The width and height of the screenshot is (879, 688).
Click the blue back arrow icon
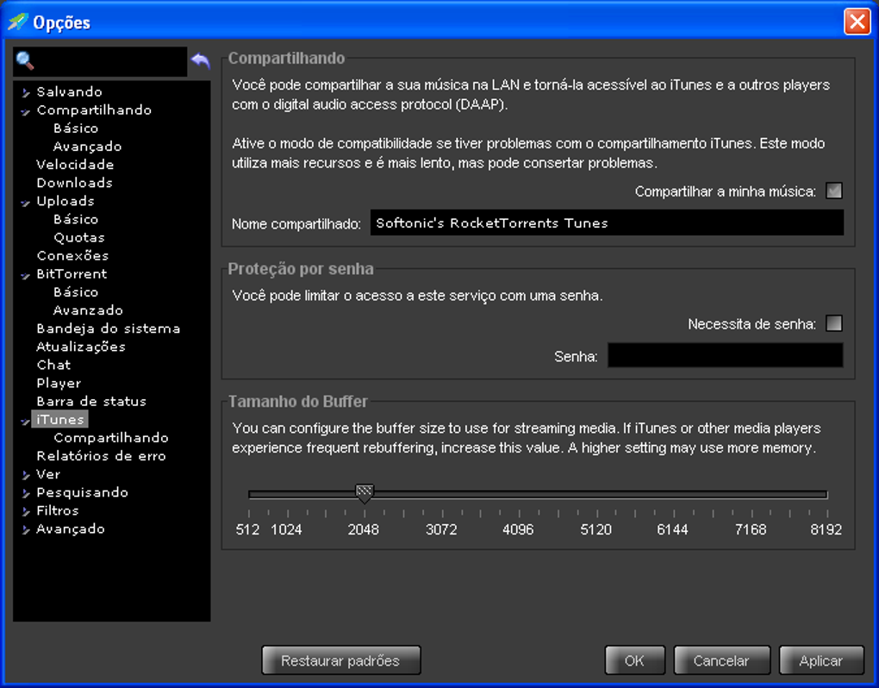coord(200,60)
